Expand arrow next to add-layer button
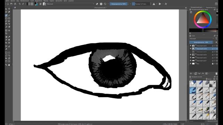 (193, 73)
